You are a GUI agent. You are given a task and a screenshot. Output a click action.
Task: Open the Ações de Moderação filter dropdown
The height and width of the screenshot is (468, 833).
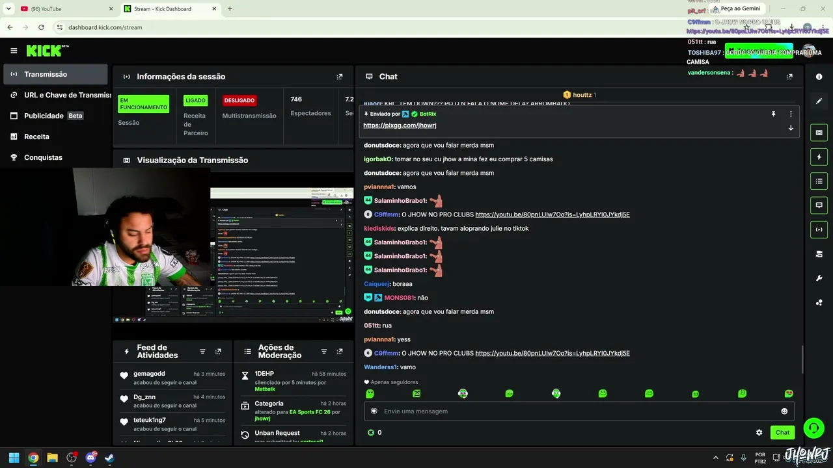point(323,352)
